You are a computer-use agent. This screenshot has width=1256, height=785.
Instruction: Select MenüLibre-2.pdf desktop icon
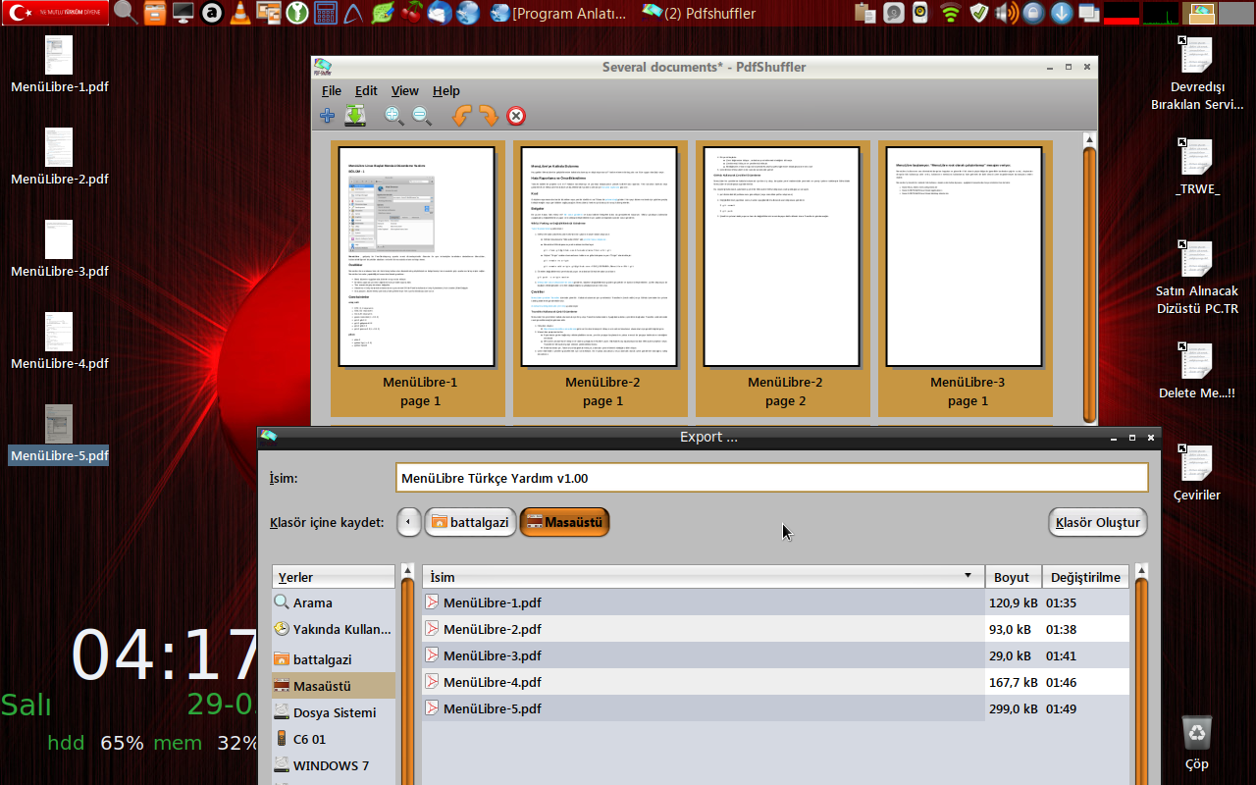click(59, 157)
